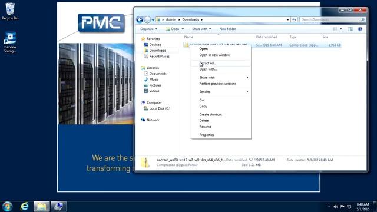The width and height of the screenshot is (377, 212).
Task: Open Documents library
Action: click(156, 74)
